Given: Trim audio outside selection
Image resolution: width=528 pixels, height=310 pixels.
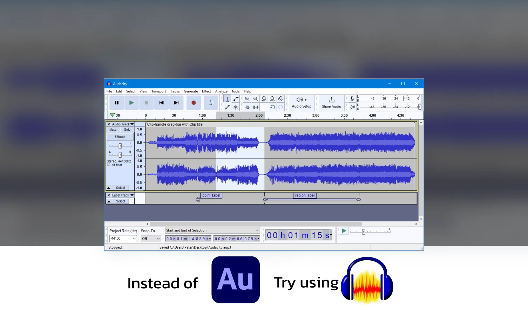Looking at the screenshot, I should point(248,107).
